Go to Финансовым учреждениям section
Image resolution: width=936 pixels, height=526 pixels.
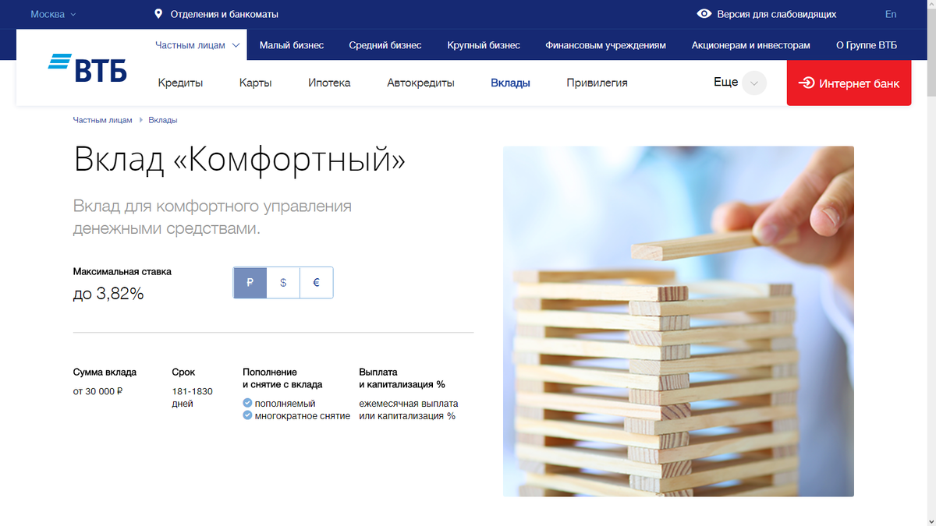coord(606,45)
